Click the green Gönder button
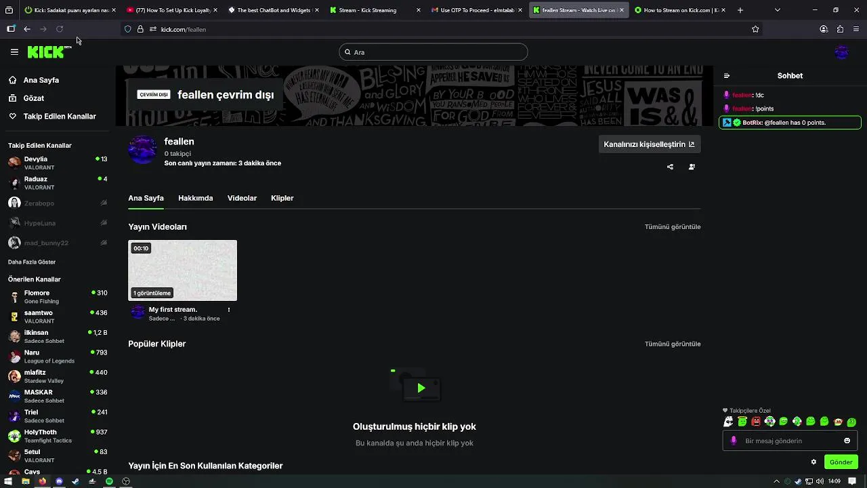Screen dimensions: 867x488 tap(841, 462)
